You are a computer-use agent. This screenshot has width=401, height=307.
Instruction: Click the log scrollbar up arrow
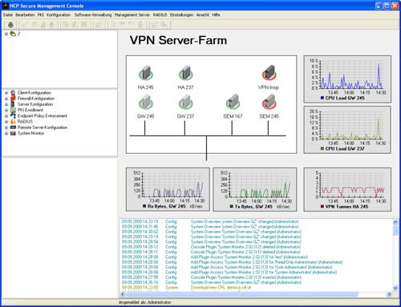click(395, 222)
